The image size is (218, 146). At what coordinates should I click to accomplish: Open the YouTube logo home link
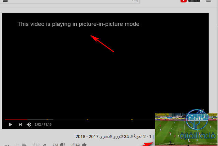tap(190, 1)
